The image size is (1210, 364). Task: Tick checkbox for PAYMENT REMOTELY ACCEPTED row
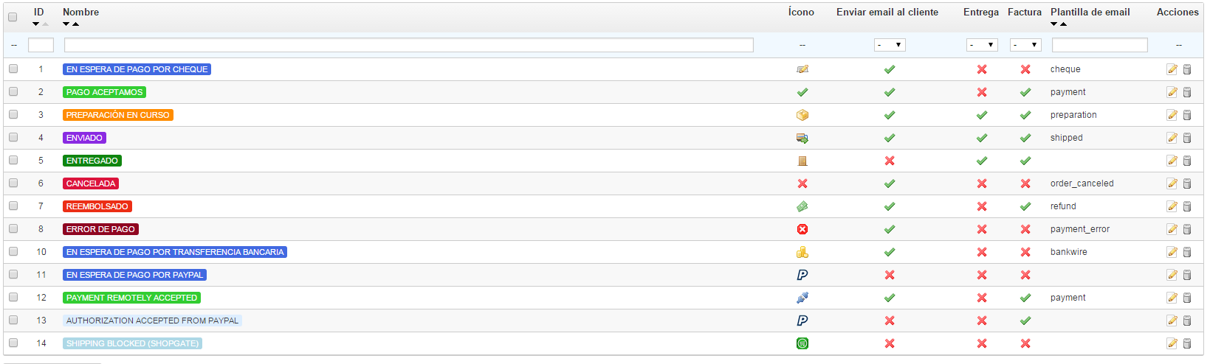(13, 297)
